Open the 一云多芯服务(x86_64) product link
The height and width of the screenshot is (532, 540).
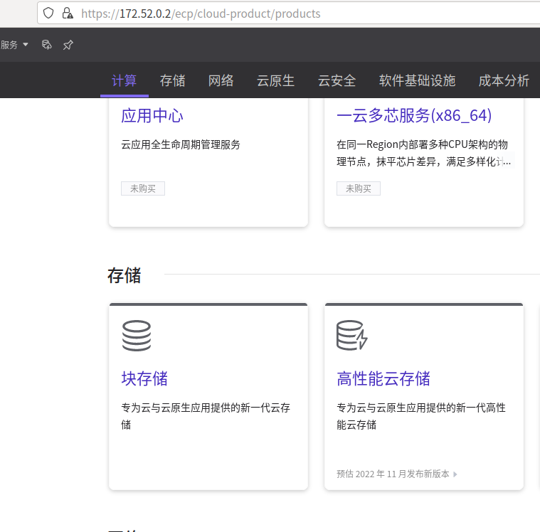tap(414, 115)
